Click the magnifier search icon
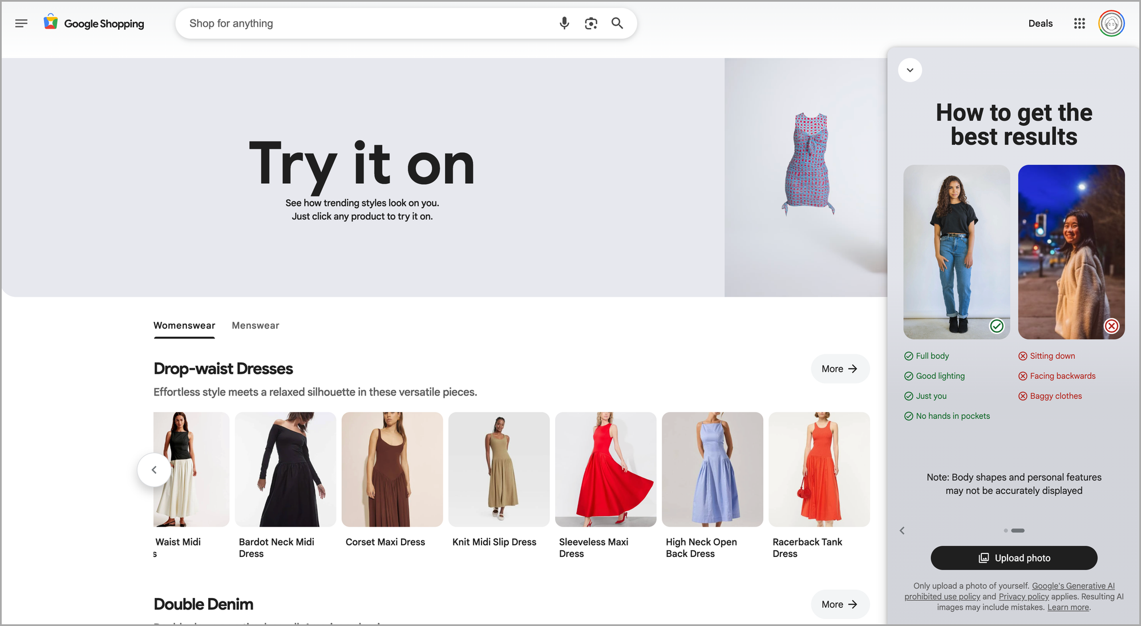 point(617,23)
